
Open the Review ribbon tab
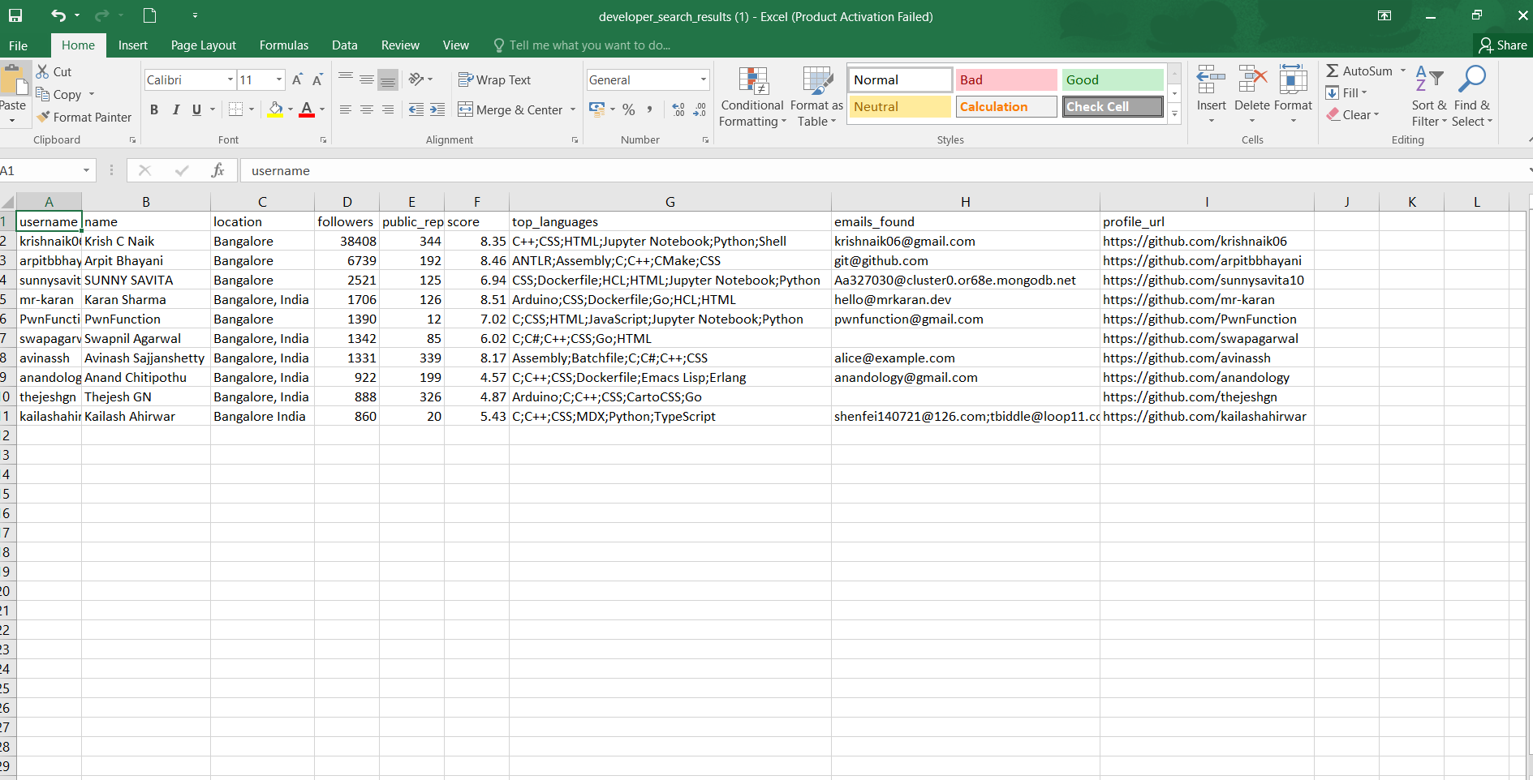(399, 45)
